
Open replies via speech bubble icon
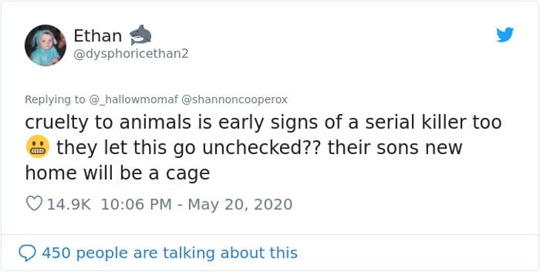[27, 253]
